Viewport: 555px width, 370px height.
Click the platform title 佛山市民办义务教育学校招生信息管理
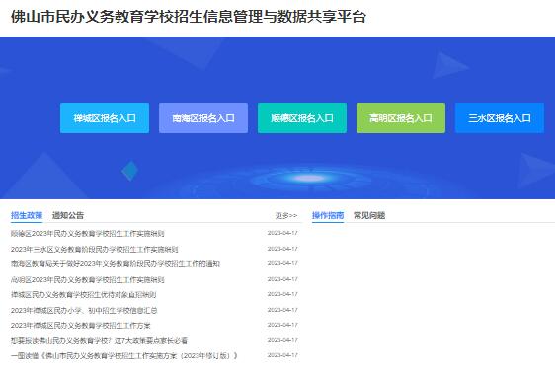(x=189, y=17)
